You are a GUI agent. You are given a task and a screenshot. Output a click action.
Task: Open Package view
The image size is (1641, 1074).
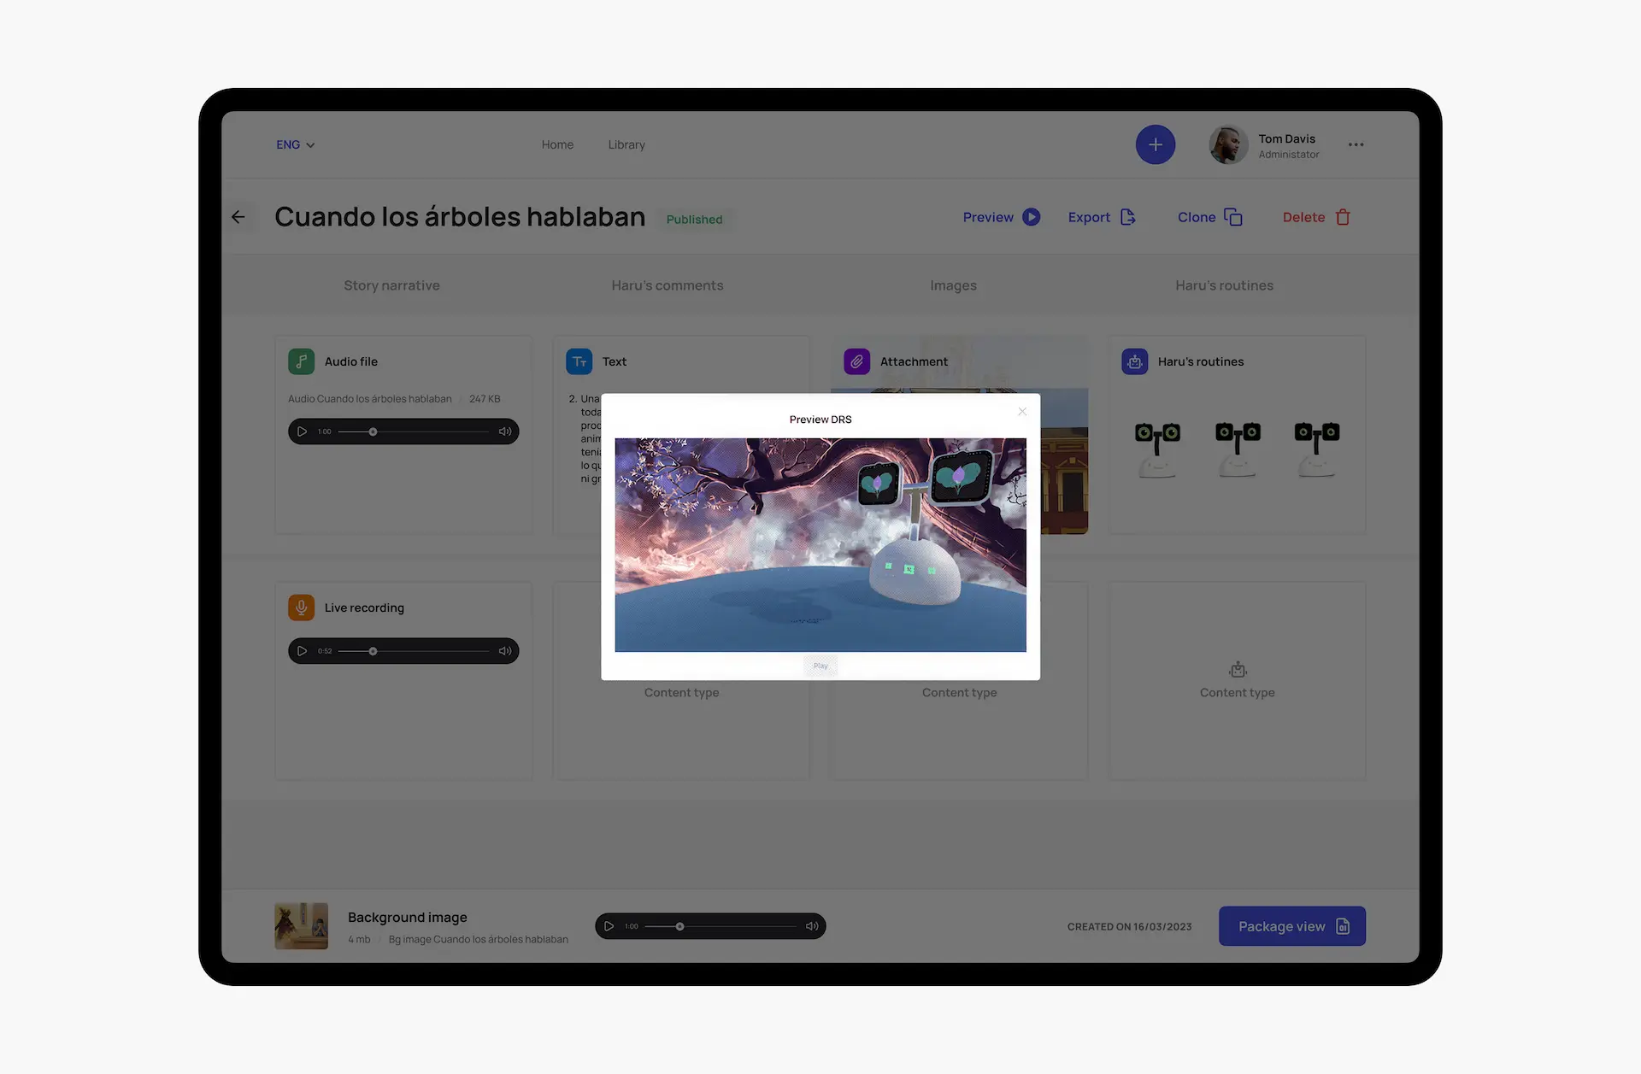tap(1291, 925)
